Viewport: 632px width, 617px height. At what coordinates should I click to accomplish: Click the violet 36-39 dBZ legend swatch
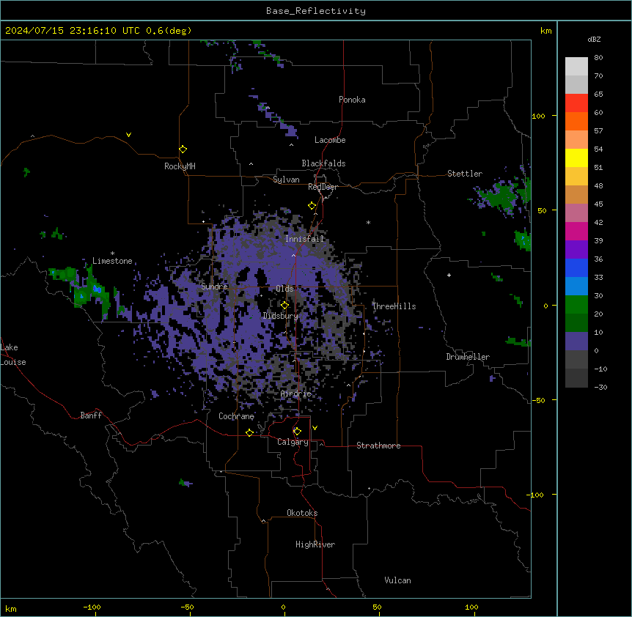tap(576, 250)
